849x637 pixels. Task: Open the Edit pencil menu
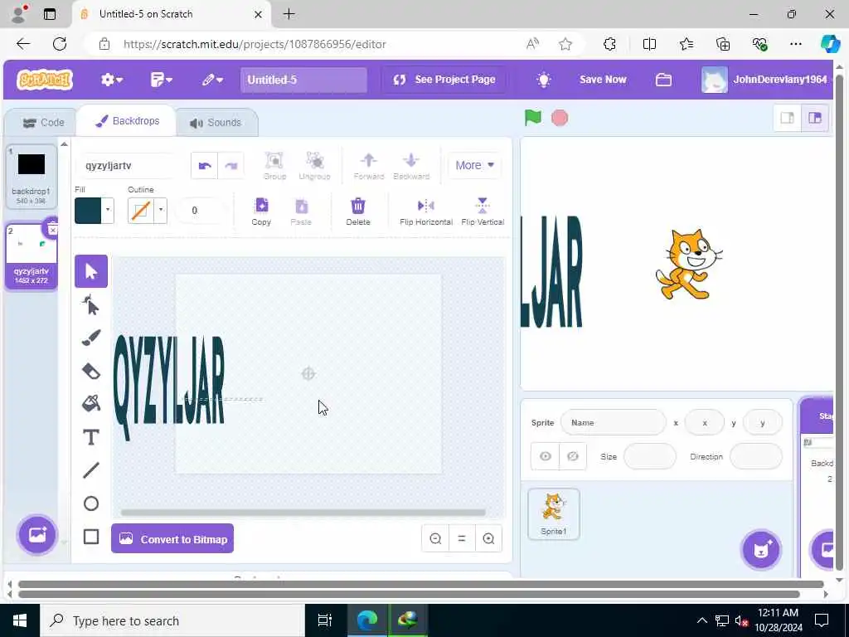click(x=212, y=80)
